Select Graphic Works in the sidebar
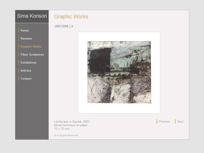 [x=31, y=46]
